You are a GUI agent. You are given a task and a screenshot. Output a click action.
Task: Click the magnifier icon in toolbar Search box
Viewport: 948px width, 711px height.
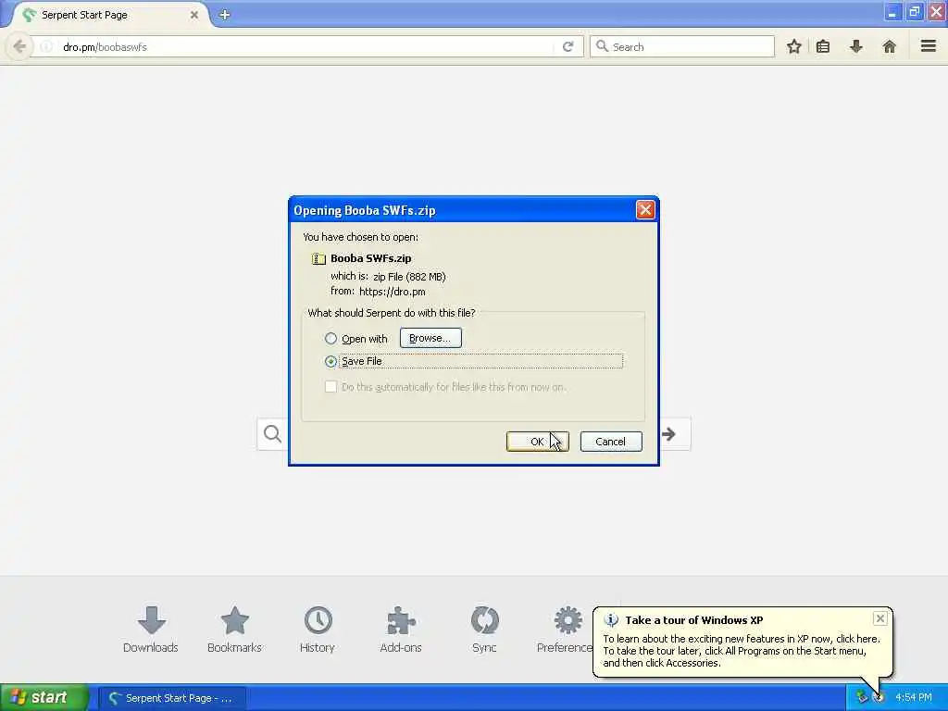[602, 46]
